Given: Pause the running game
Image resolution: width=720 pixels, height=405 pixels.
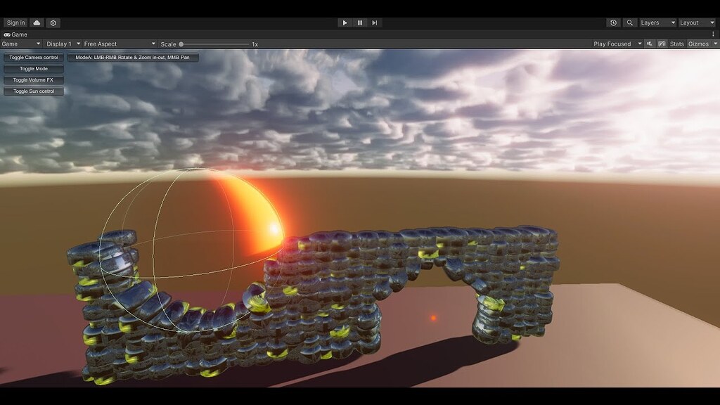Looking at the screenshot, I should click(x=359, y=22).
